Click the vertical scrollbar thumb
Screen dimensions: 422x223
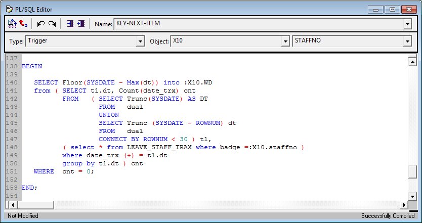412,173
